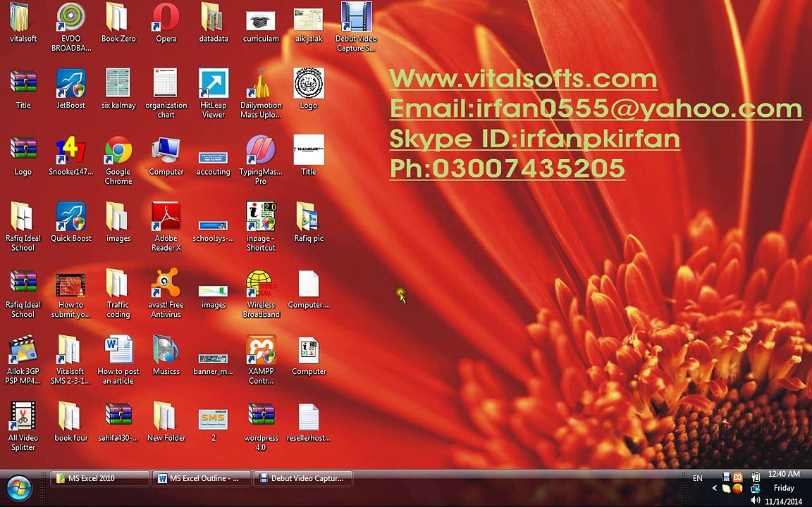812x507 pixels.
Task: Show hidden system tray icons arrow
Action: (714, 488)
